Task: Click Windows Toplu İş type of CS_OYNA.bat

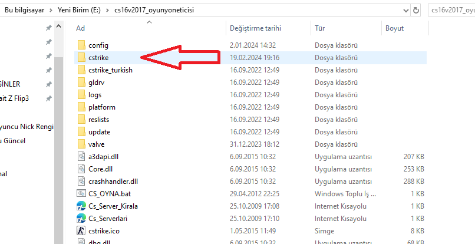Action: (345, 194)
